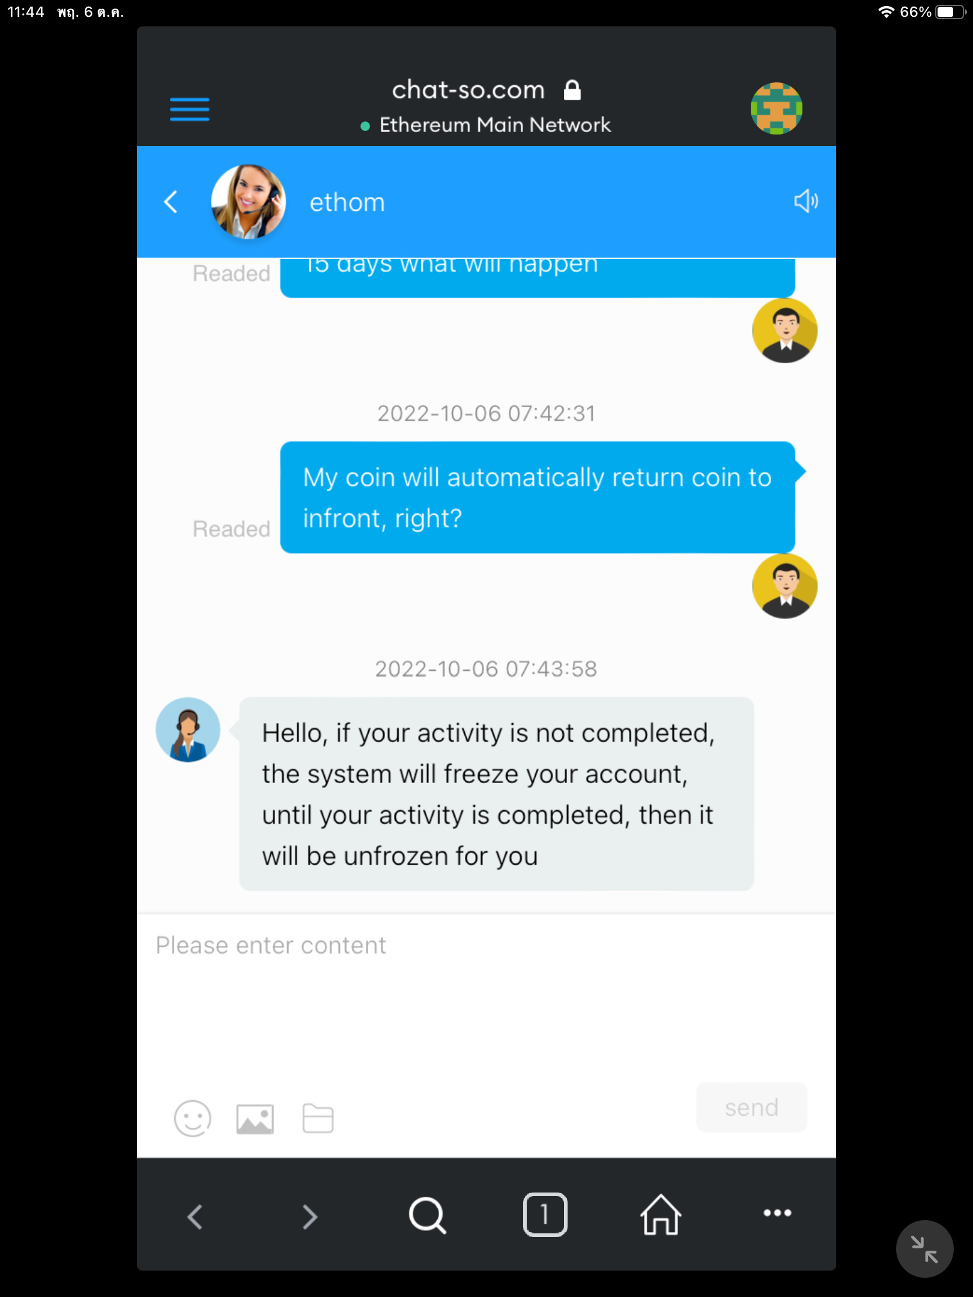Navigate forward in the browser toolbar
This screenshot has width=973, height=1297.
pyautogui.click(x=310, y=1217)
